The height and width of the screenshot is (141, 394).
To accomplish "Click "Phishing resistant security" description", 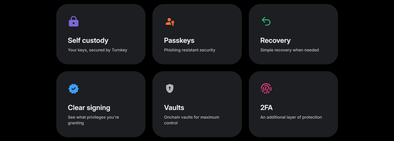I will [190, 50].
